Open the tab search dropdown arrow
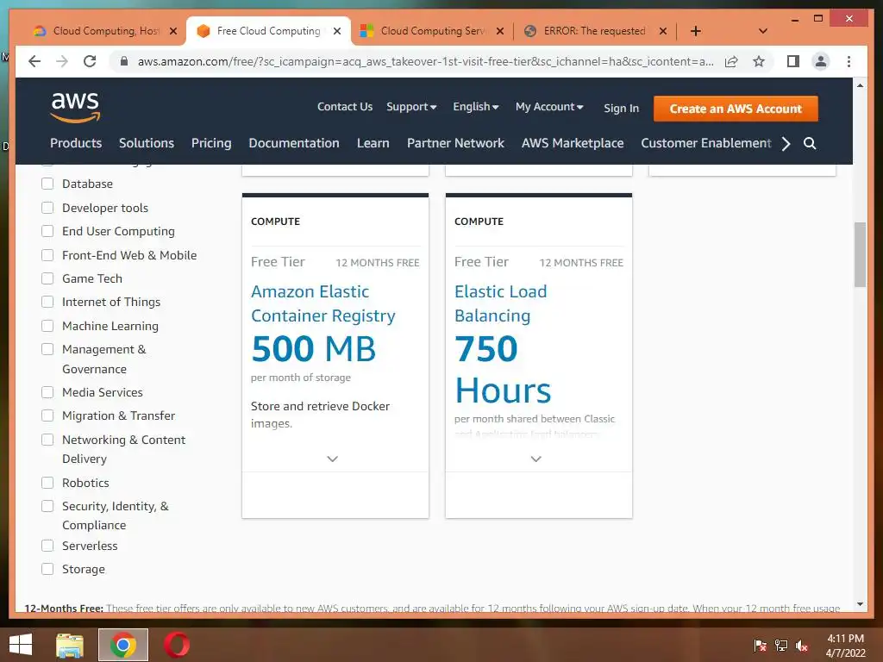This screenshot has width=883, height=662. [x=763, y=31]
